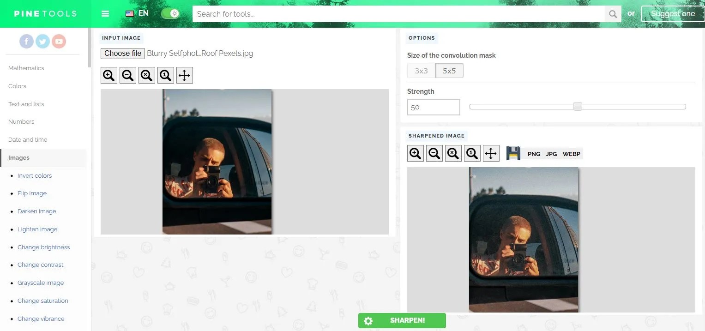The image size is (705, 331).
Task: Open the EN language selector
Action: 136,13
